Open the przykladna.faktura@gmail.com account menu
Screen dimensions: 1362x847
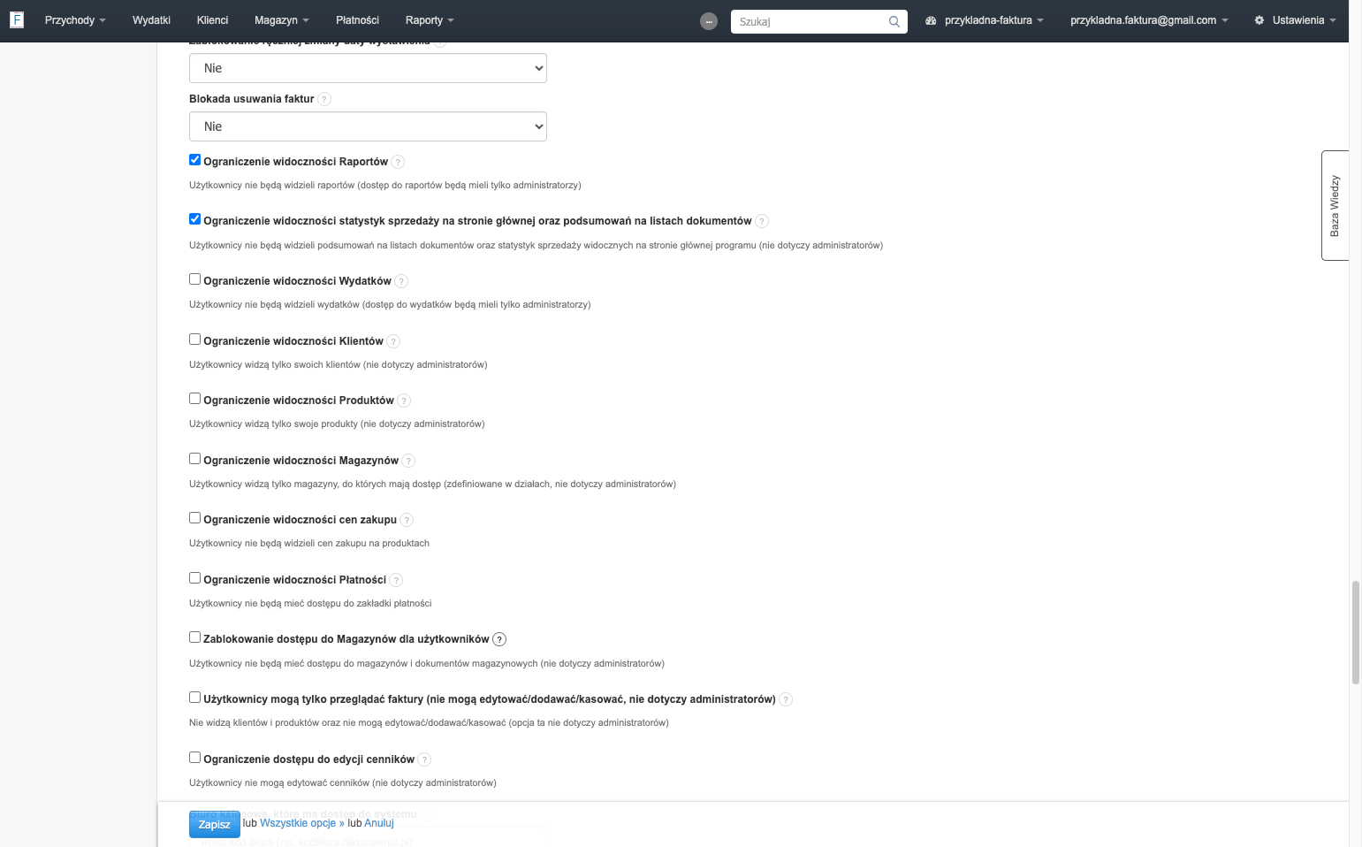pyautogui.click(x=1149, y=20)
